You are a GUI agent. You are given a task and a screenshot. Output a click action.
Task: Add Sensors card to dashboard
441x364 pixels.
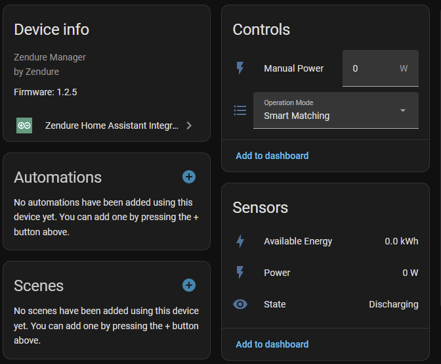click(x=272, y=344)
